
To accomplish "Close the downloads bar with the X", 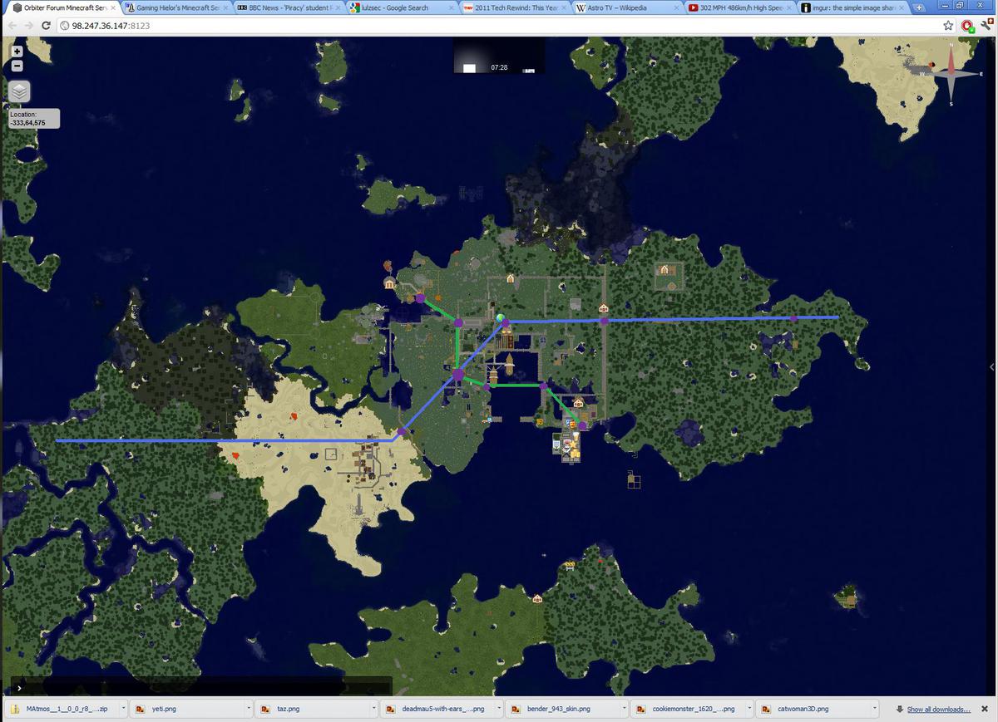I will coord(986,709).
